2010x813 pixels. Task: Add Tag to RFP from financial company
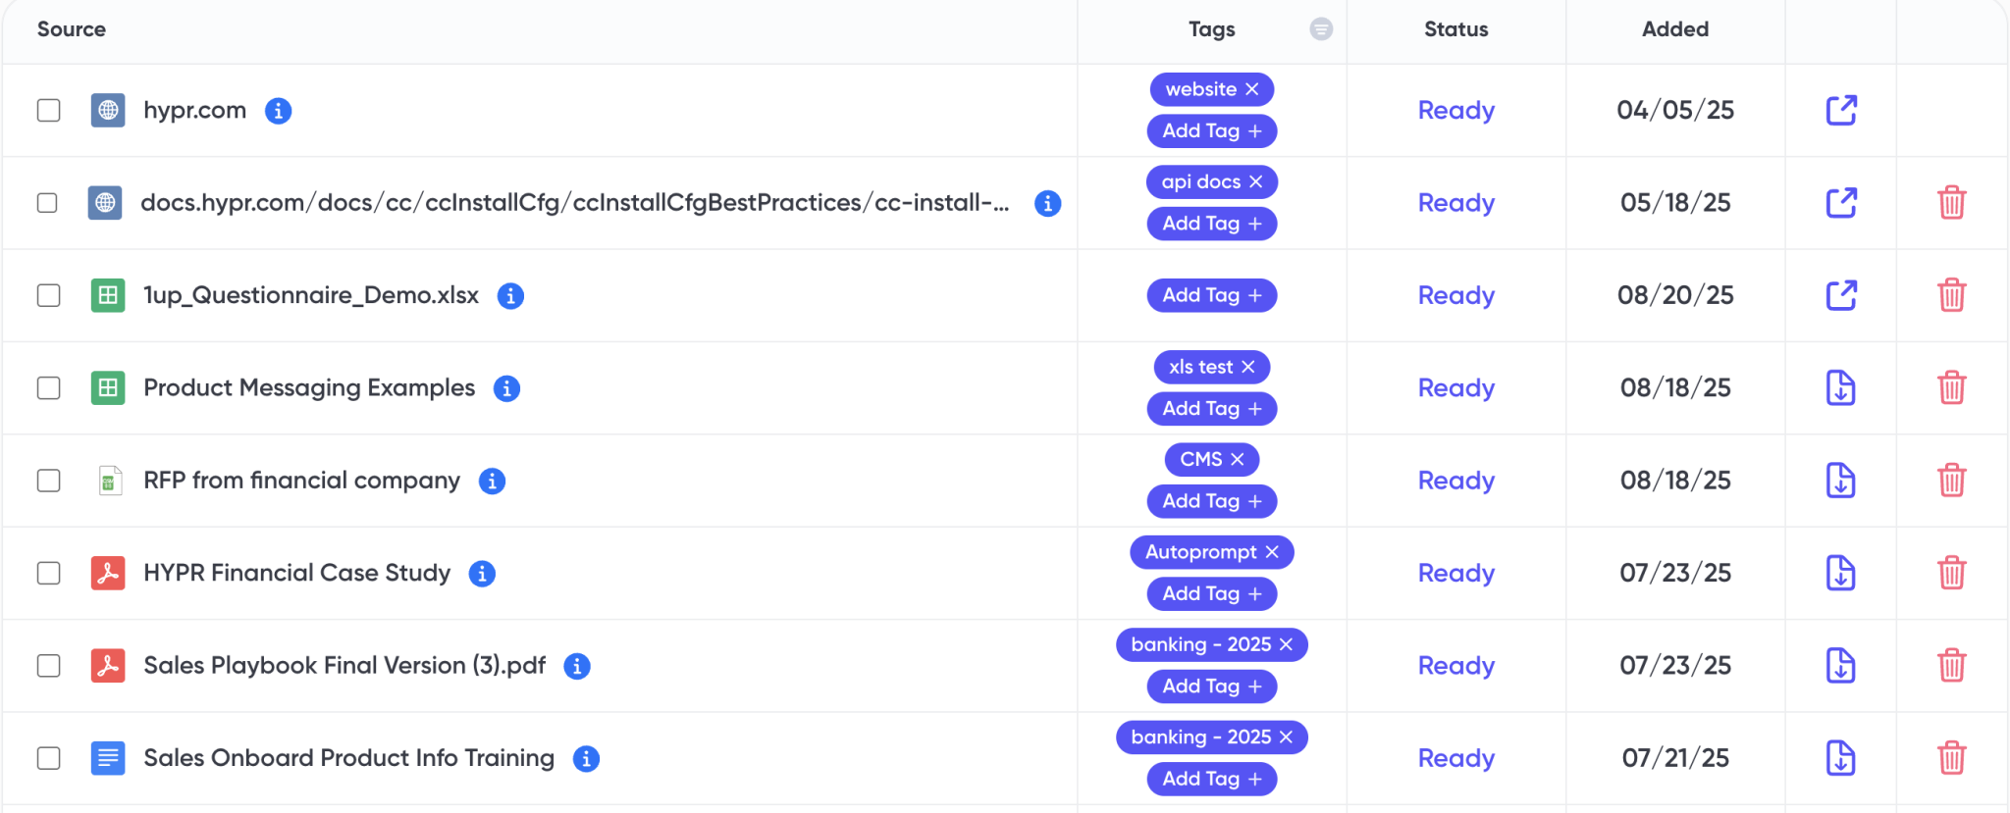(1212, 501)
